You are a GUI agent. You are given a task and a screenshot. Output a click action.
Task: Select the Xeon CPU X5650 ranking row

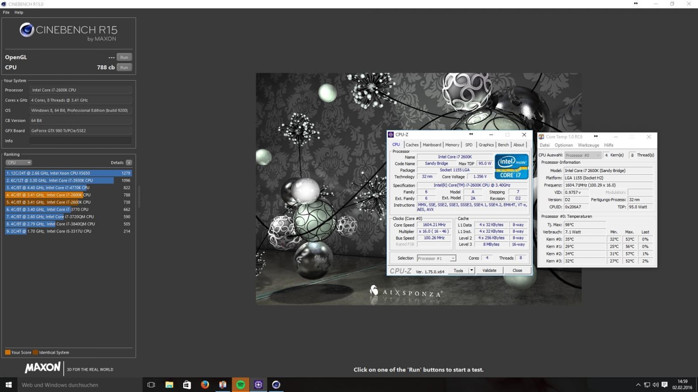(68, 173)
